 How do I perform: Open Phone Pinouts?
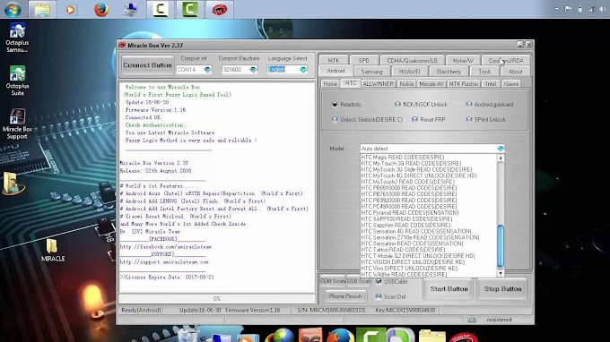point(345,296)
